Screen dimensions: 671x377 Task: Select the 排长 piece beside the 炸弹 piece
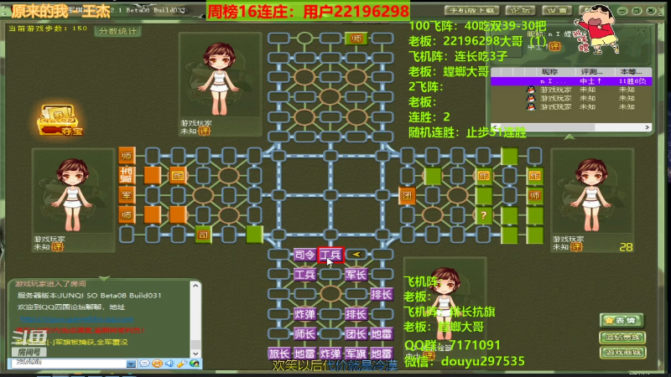[x=356, y=313]
